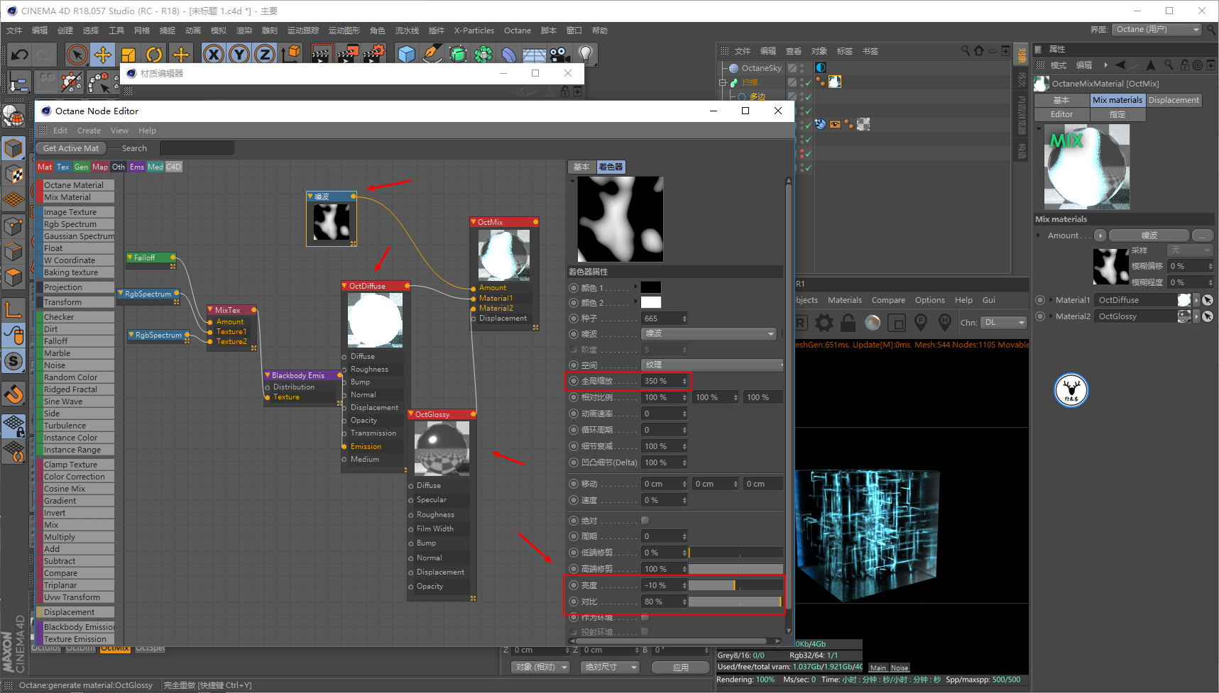
Task: Toggle the Y axis lock
Action: click(239, 55)
